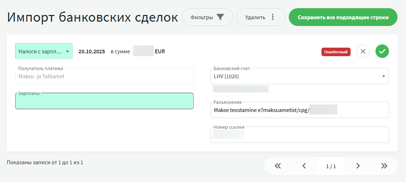This screenshot has width=406, height=182.
Task: Go to previous page arrow
Action: pos(304,166)
